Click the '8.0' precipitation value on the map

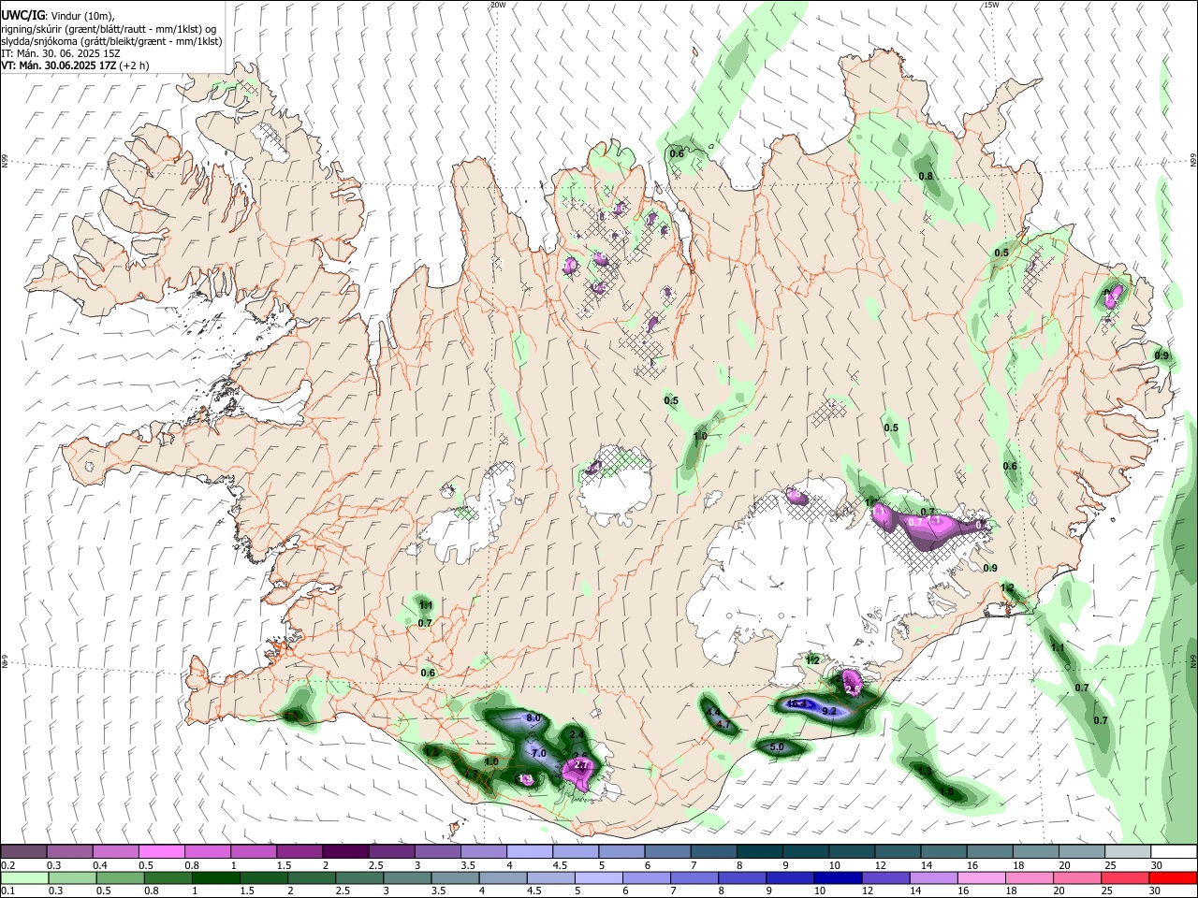point(533,718)
